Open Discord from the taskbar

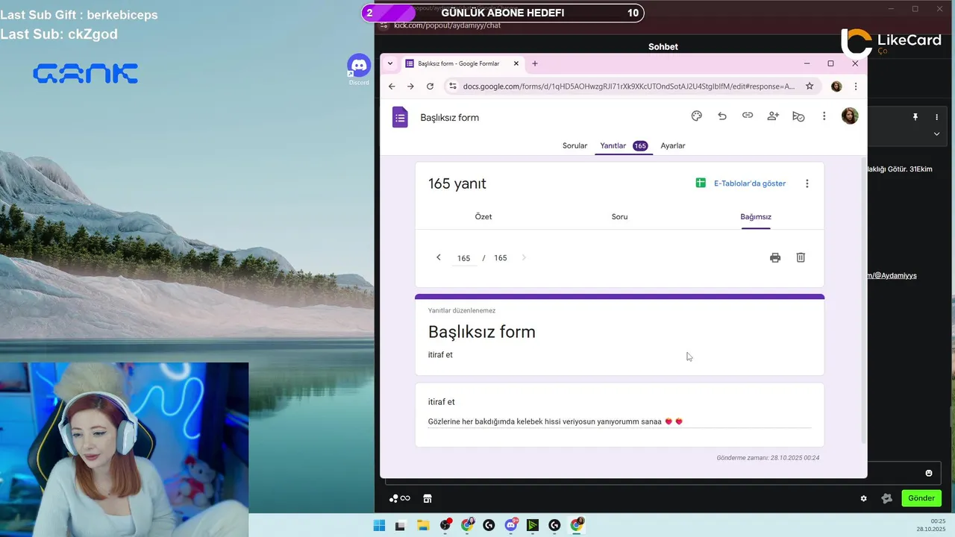[511, 525]
